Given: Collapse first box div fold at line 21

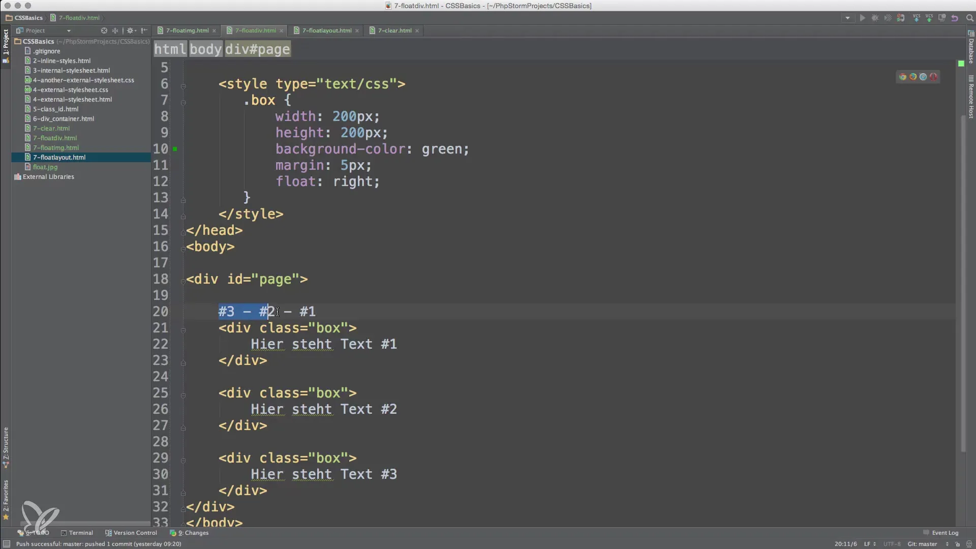Looking at the screenshot, I should [x=183, y=330].
